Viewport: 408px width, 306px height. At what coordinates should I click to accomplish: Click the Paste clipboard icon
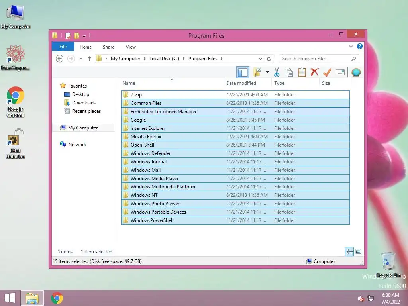(302, 72)
